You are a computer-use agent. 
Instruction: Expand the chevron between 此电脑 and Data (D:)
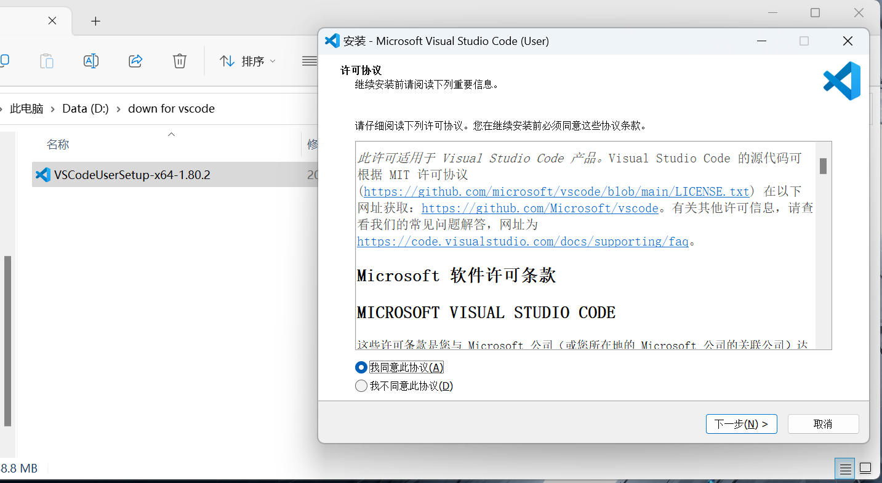[53, 109]
